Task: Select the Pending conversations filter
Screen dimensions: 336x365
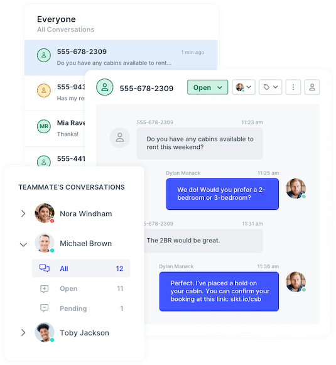Action: click(x=81, y=308)
